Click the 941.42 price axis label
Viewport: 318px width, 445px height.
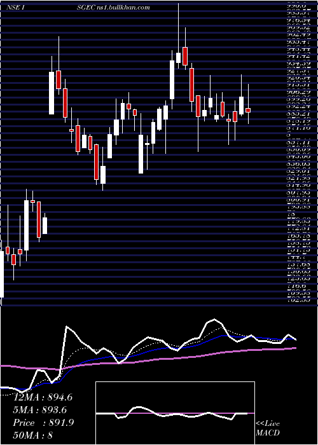coord(298,56)
